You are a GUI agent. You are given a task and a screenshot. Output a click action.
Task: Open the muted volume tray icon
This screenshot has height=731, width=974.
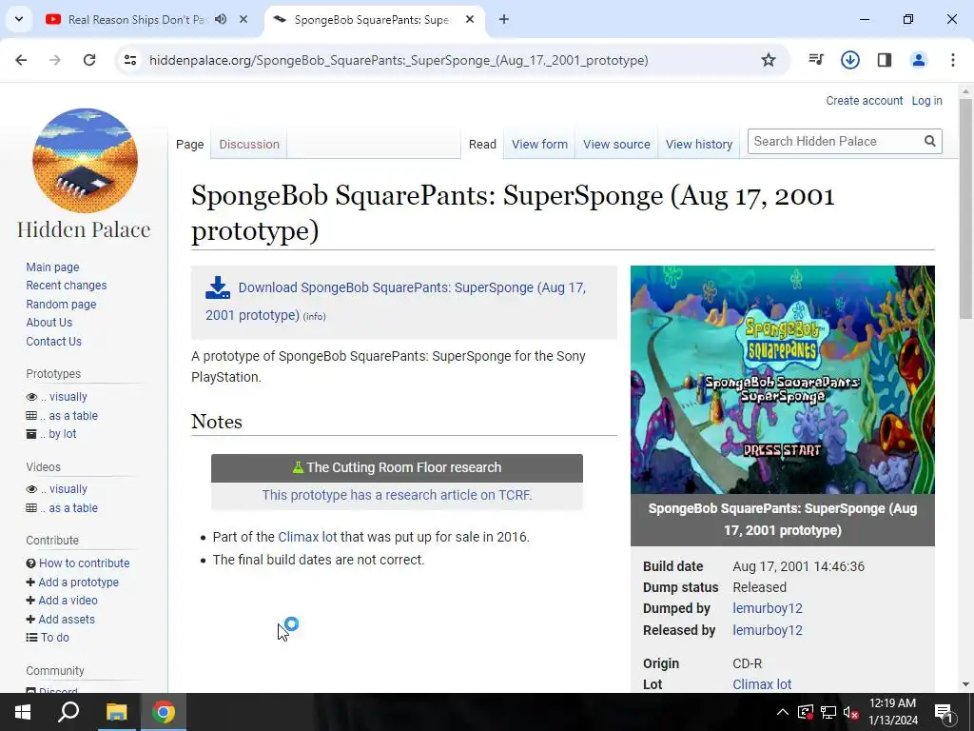pyautogui.click(x=850, y=712)
